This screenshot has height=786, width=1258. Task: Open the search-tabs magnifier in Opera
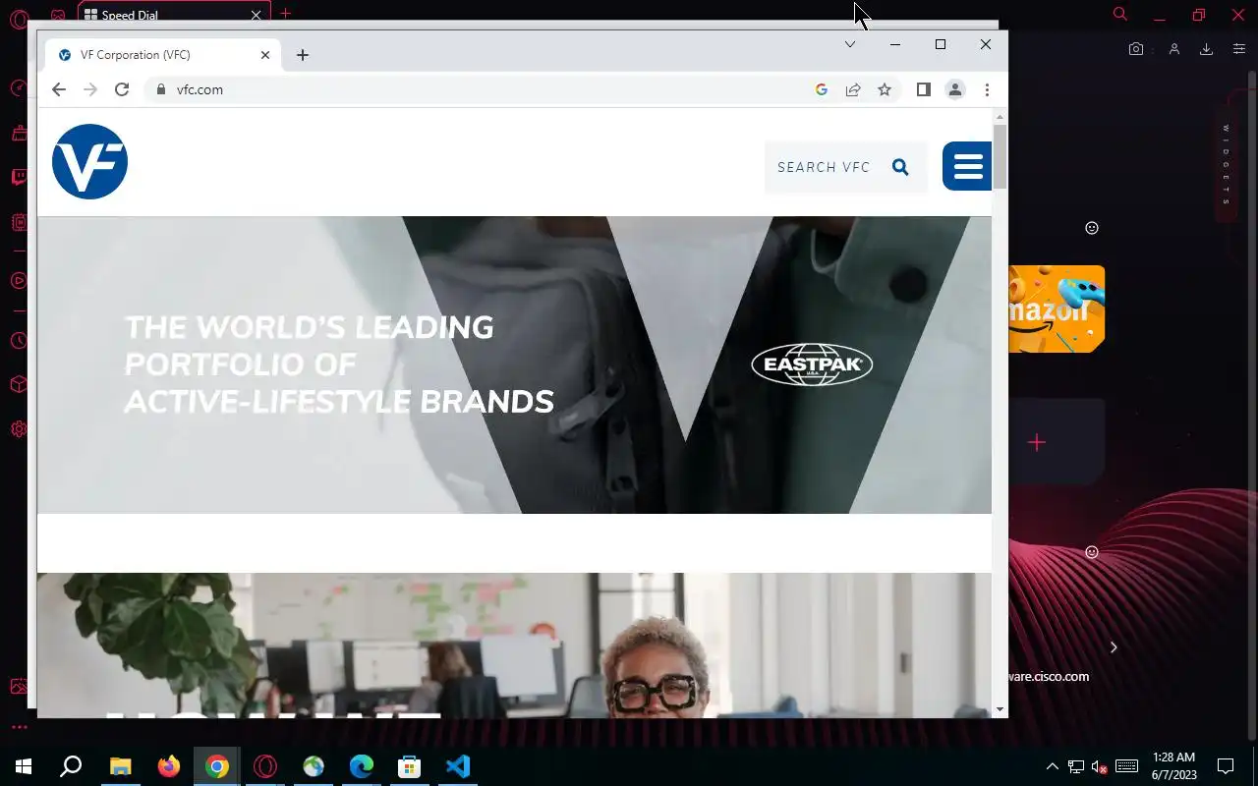(x=1119, y=14)
